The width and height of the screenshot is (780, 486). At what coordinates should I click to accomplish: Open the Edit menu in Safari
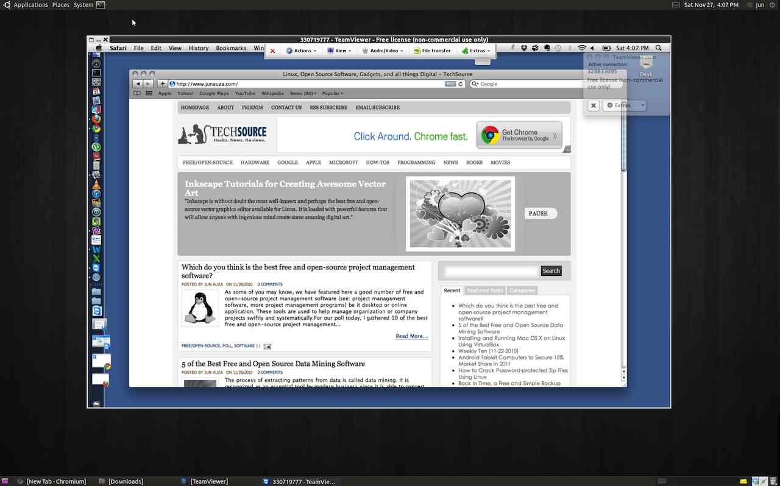click(x=156, y=48)
